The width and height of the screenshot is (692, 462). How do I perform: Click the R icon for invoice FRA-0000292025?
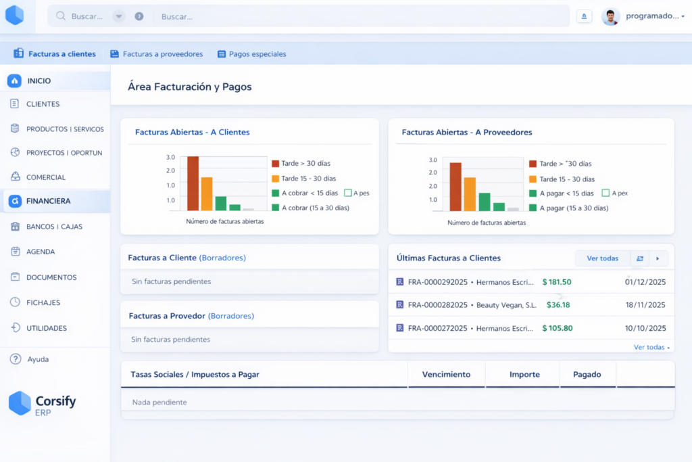[x=400, y=282]
